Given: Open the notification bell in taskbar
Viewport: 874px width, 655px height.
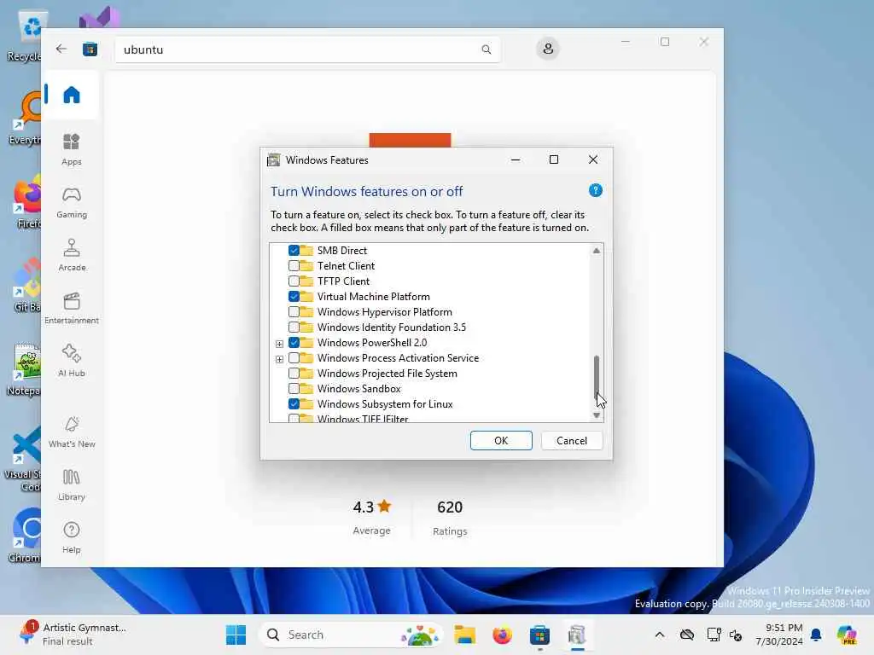Looking at the screenshot, I should pyautogui.click(x=816, y=635).
